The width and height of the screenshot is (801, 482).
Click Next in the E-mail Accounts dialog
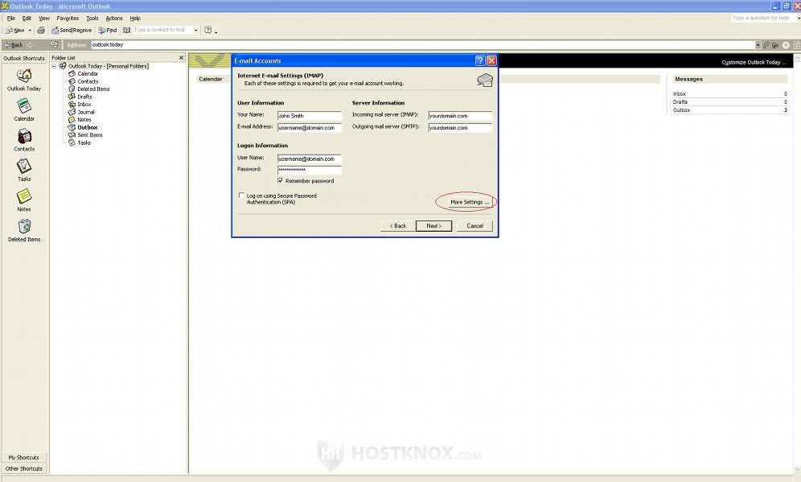tap(433, 226)
